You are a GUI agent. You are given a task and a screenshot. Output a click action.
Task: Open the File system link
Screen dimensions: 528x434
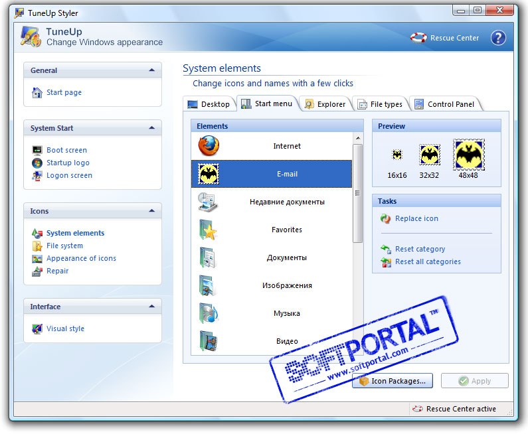64,246
